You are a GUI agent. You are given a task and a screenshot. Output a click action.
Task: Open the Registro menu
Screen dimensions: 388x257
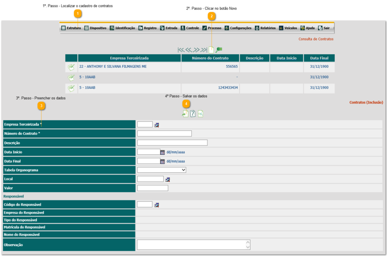[148, 28]
